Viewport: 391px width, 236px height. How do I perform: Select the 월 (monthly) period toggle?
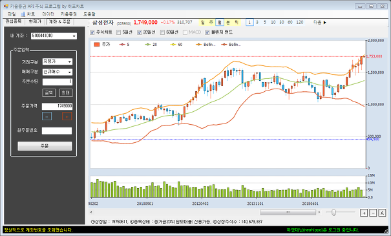click(220, 23)
